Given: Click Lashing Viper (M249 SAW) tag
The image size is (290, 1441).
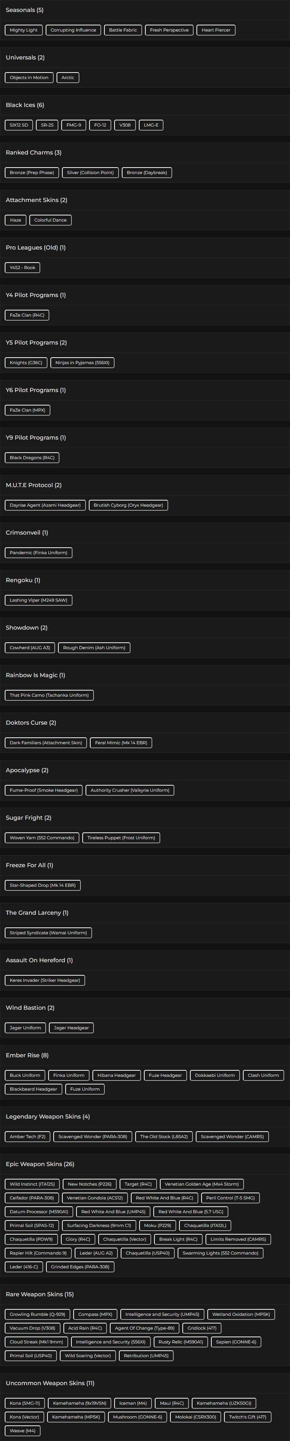Looking at the screenshot, I should (x=38, y=601).
